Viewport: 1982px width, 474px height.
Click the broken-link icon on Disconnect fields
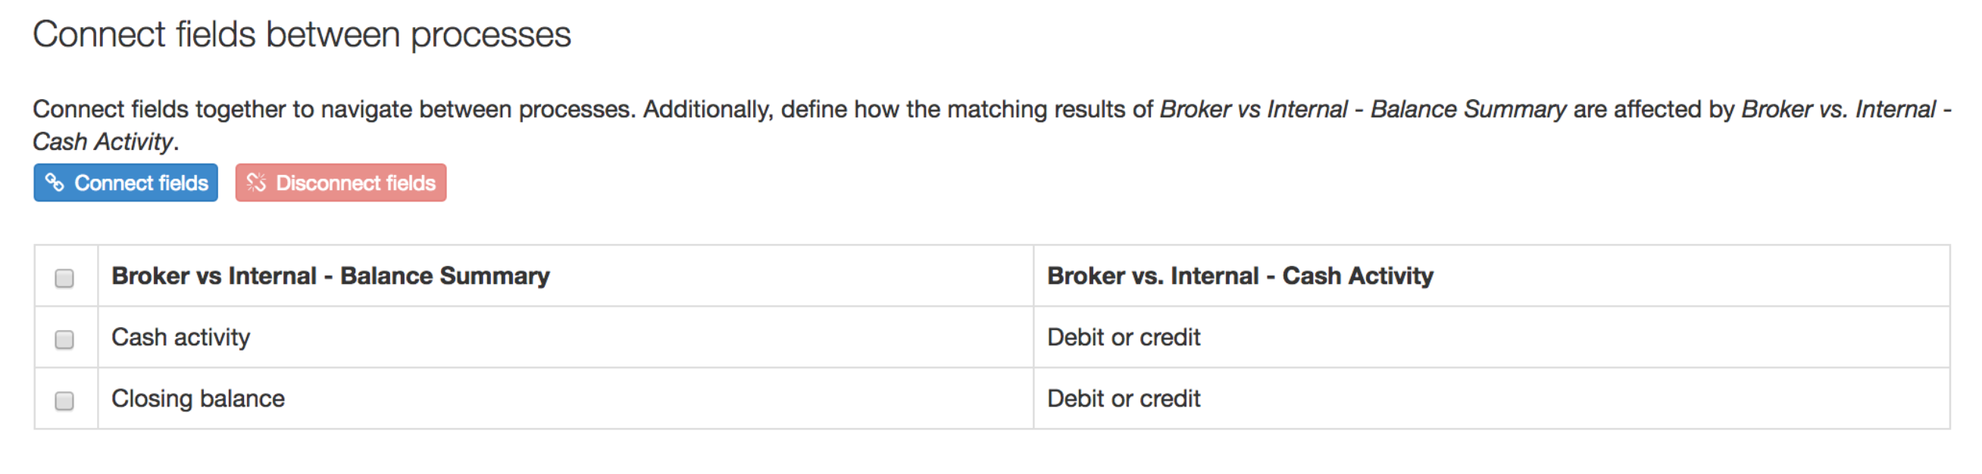tap(256, 182)
